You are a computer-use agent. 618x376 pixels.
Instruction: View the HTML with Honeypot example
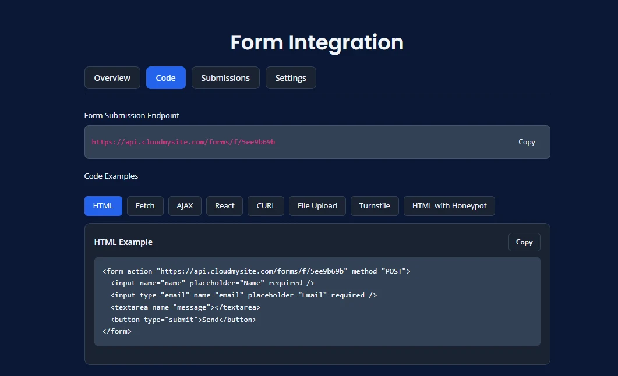coord(449,205)
